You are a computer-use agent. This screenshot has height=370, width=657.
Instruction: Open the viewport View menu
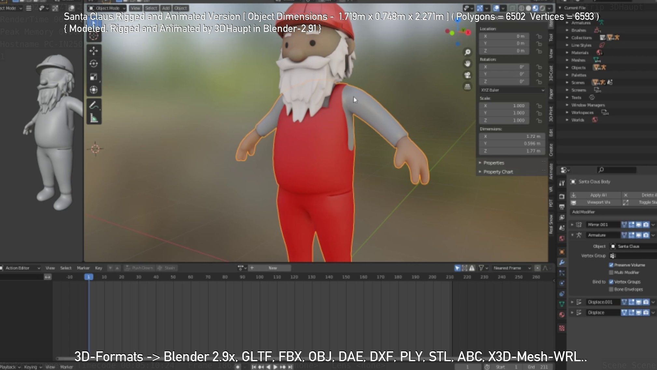(135, 8)
